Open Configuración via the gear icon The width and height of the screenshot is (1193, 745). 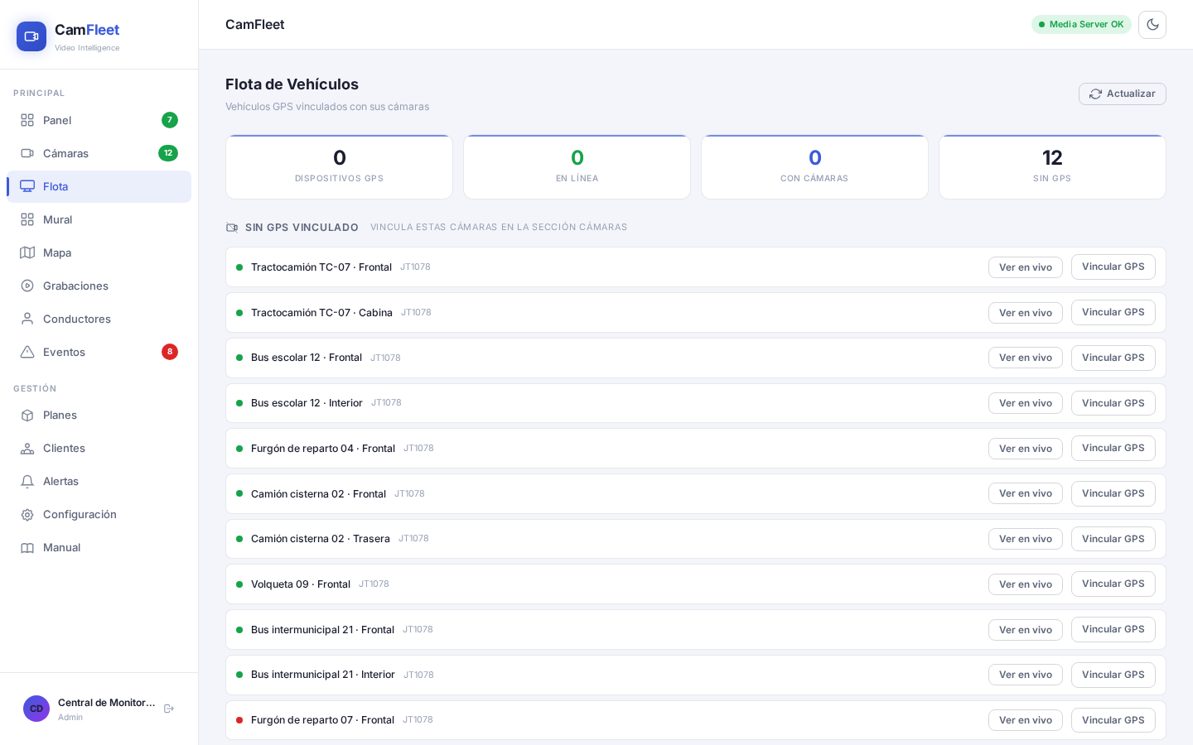click(27, 514)
